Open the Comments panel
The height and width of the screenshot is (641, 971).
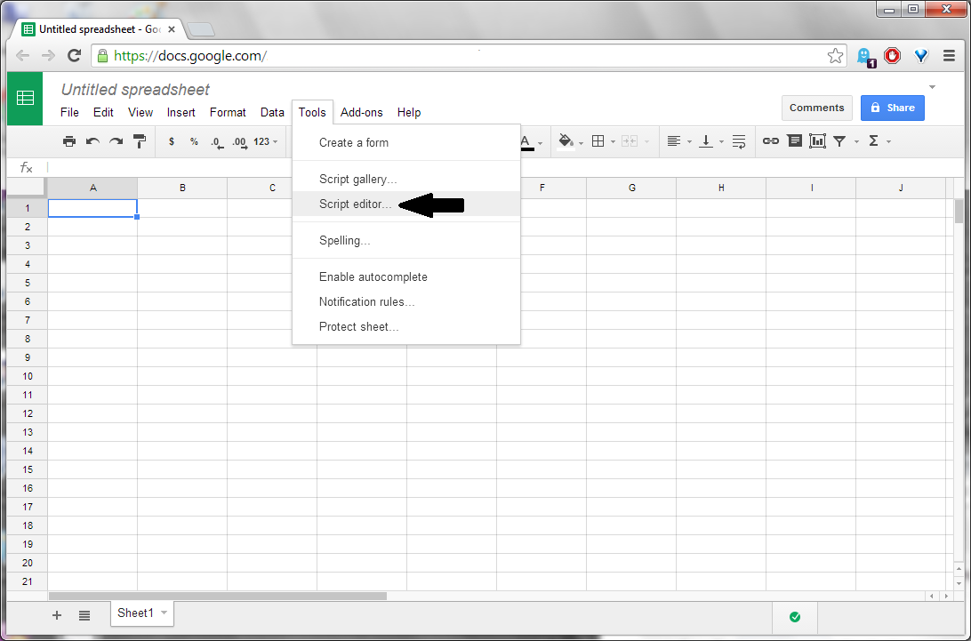click(816, 107)
